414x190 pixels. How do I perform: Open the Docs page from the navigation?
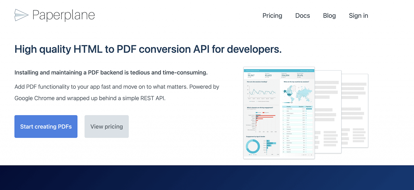click(x=302, y=16)
